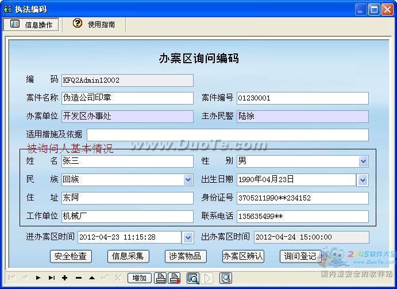This screenshot has height=289, width=397.
Task: Open 涉案物品 button
Action: (186, 256)
